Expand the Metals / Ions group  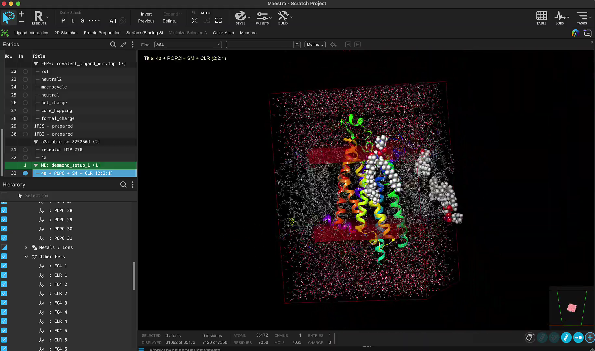26,247
